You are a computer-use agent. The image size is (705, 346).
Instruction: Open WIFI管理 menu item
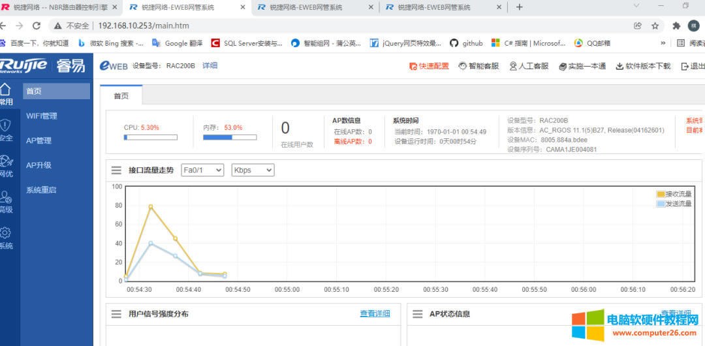42,116
